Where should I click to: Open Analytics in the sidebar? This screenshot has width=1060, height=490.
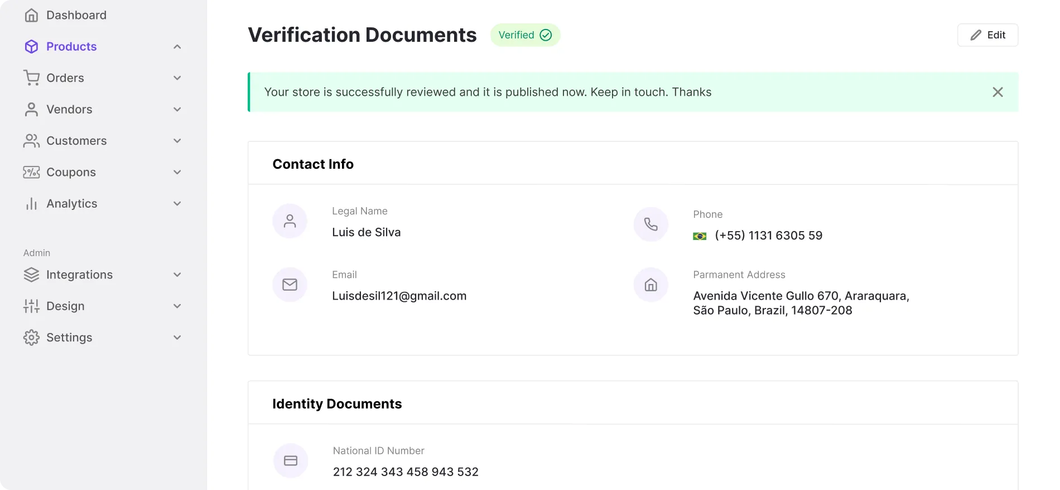[x=72, y=204]
